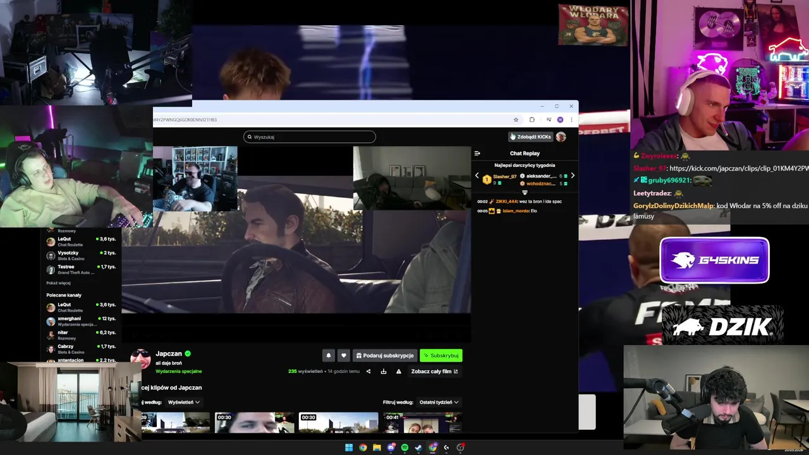Open OBS Studio from the taskbar
This screenshot has height=455, width=809.
tap(461, 447)
